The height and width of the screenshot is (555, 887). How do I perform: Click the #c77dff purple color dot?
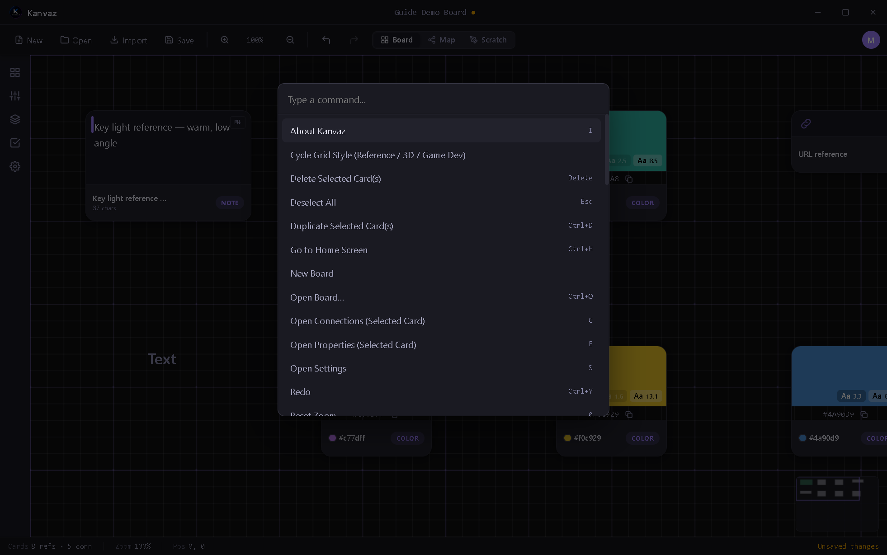332,438
